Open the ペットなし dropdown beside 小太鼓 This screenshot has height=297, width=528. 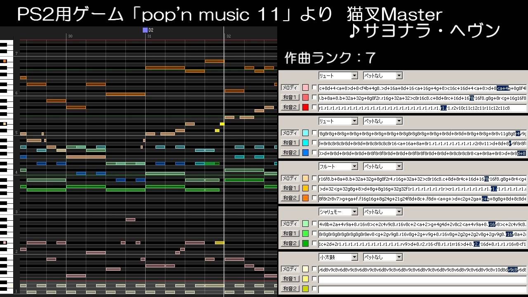click(382, 257)
